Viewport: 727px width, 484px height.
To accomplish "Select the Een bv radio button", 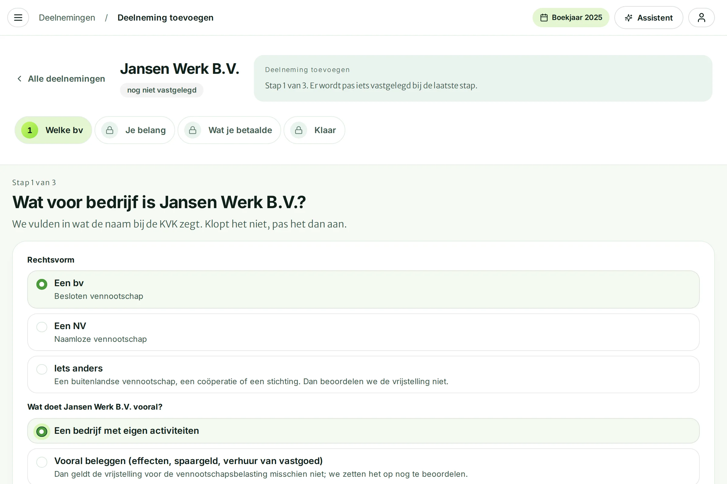I will [x=42, y=284].
